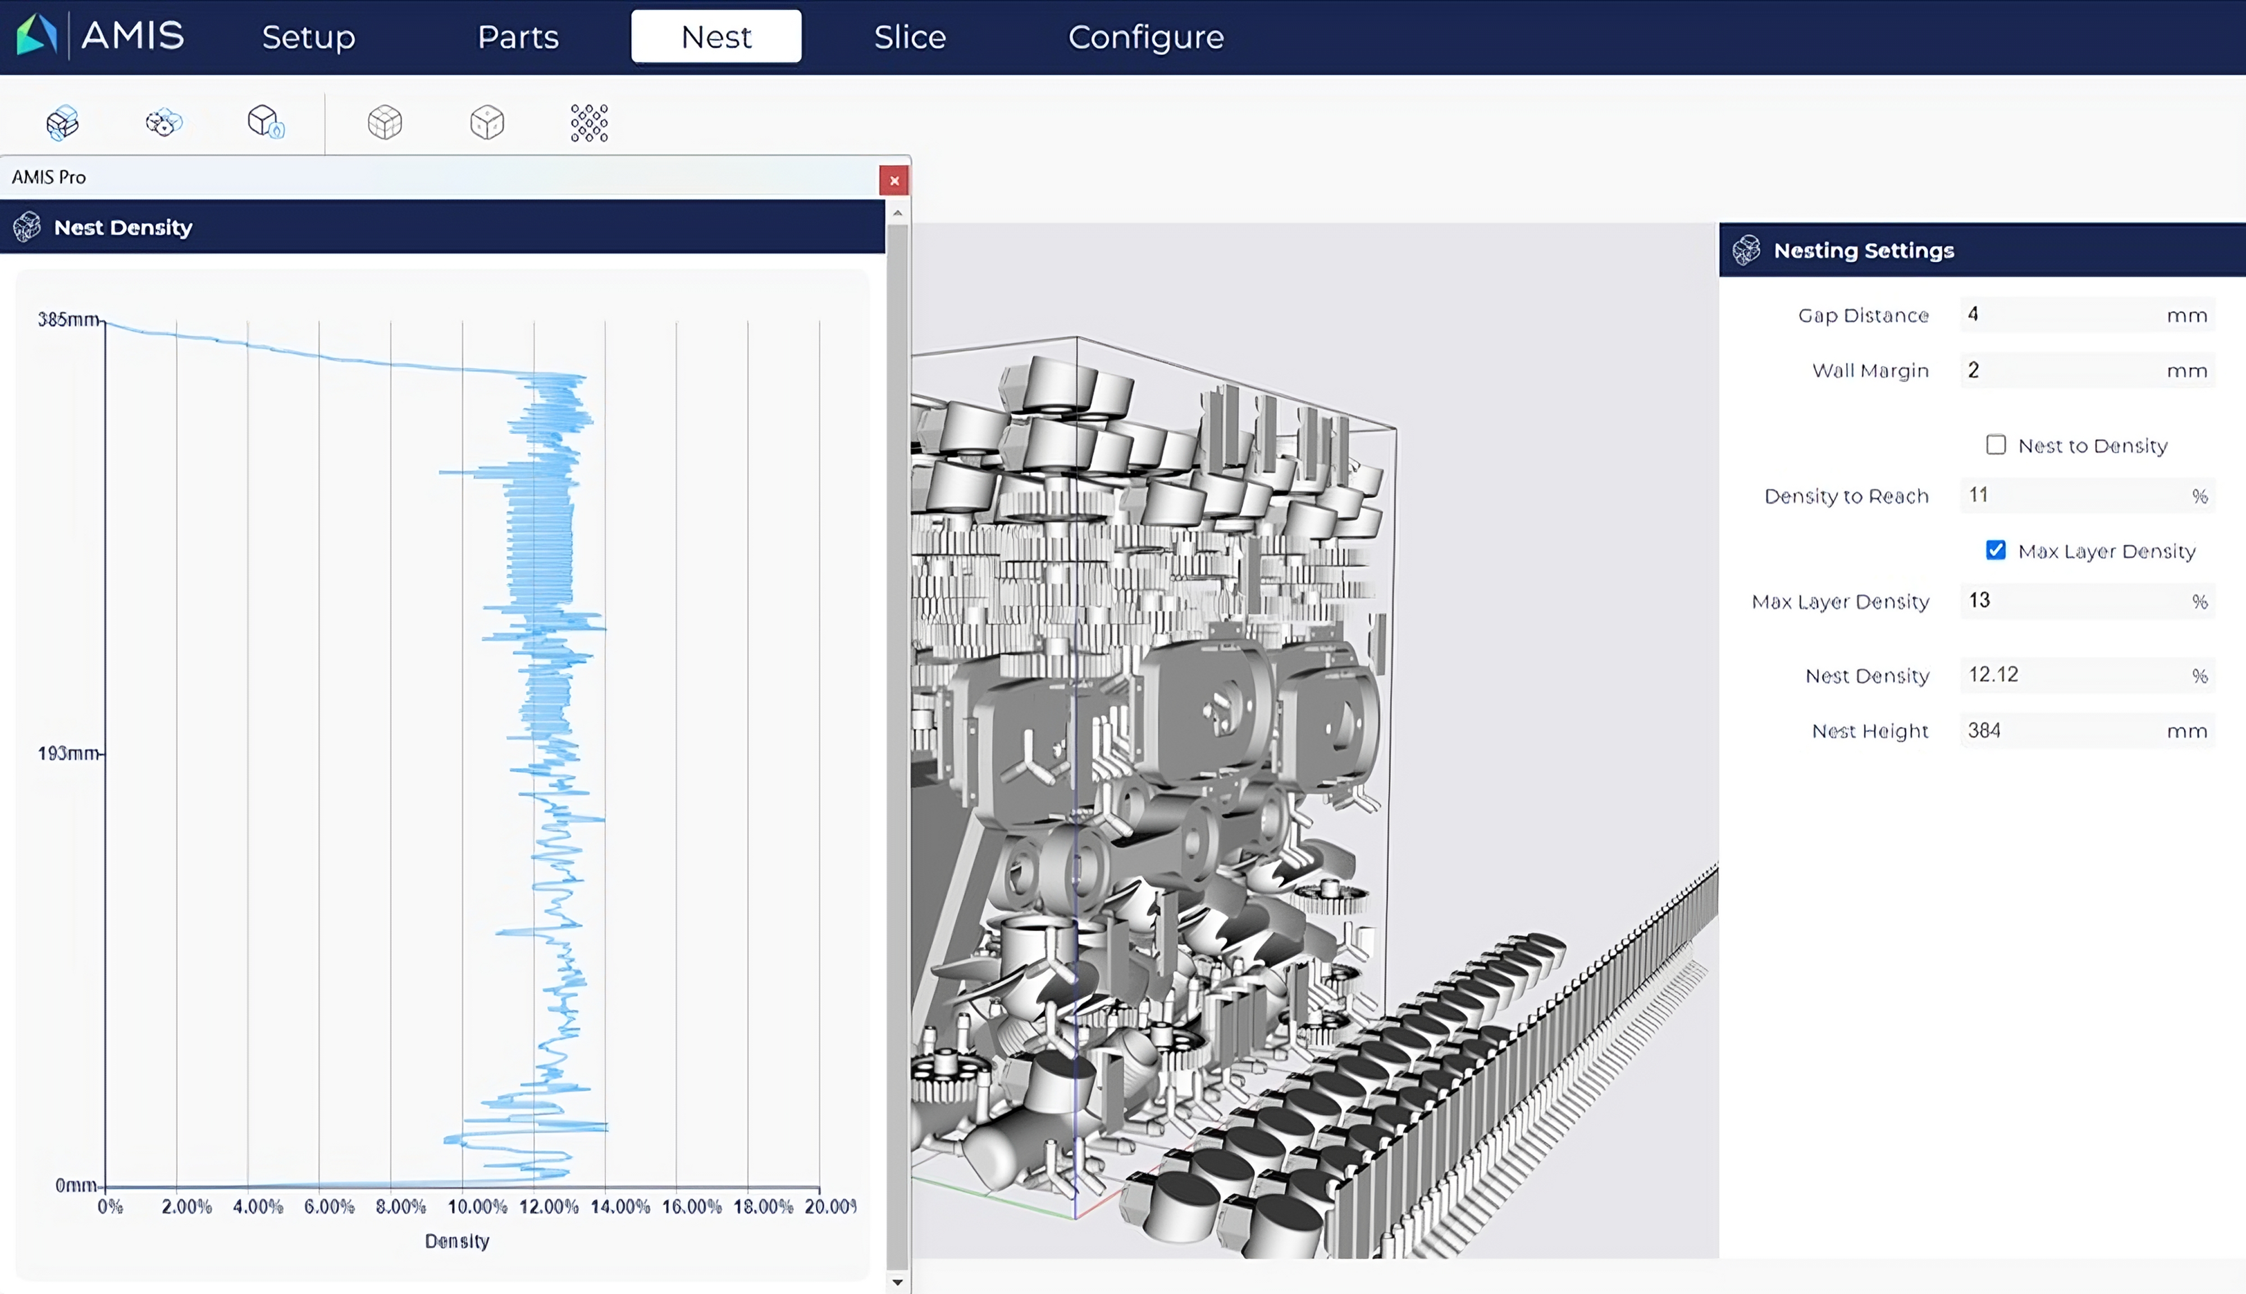Click the dice-like cube icon

pos(487,122)
